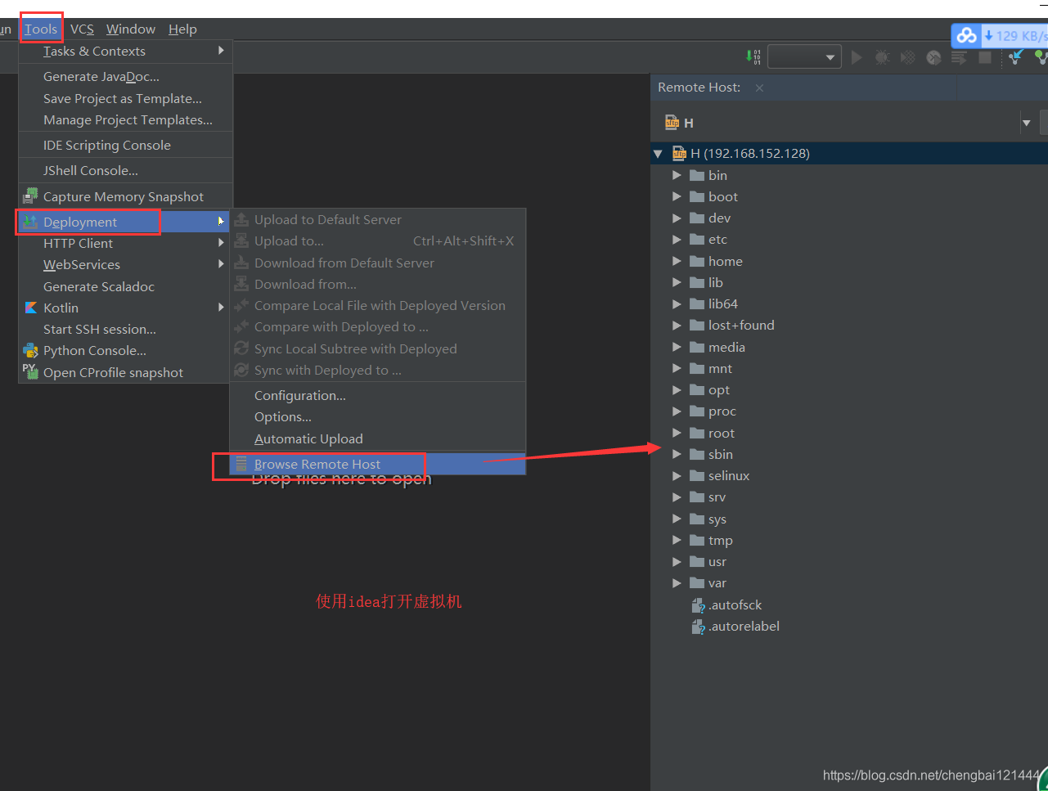Image resolution: width=1048 pixels, height=791 pixels.
Task: Open the WebServices submenu
Action: coord(125,264)
